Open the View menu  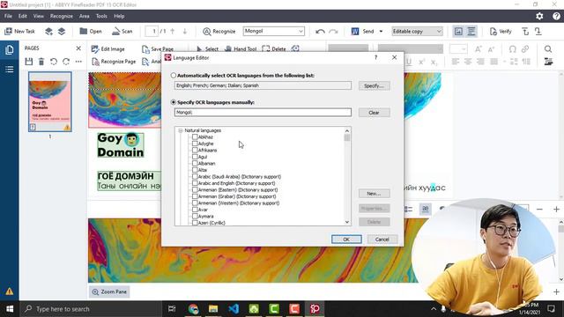pyautogui.click(x=38, y=16)
